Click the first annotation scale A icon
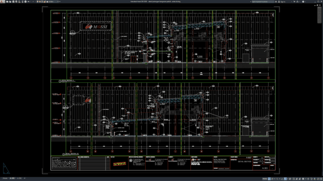 click(297, 179)
